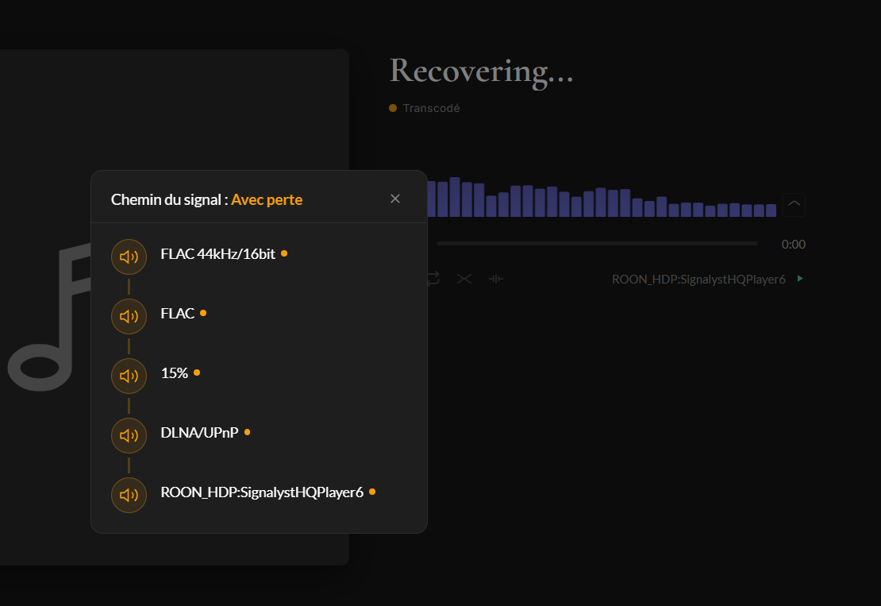Viewport: 881px width, 606px height.
Task: Click the 0:00 track time
Action: pyautogui.click(x=794, y=245)
